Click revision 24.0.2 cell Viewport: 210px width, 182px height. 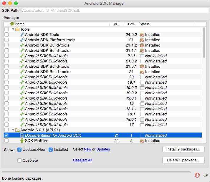(x=131, y=34)
